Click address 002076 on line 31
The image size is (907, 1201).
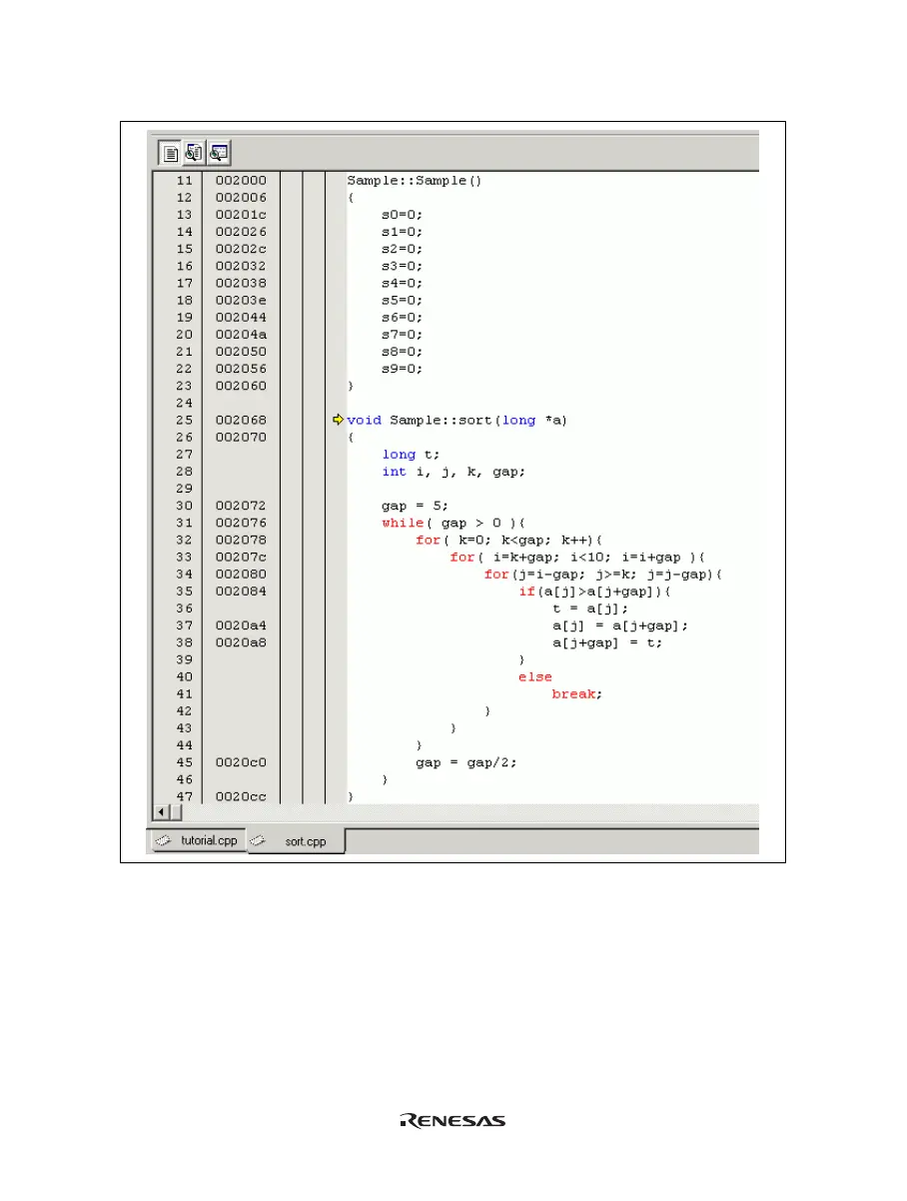241,523
